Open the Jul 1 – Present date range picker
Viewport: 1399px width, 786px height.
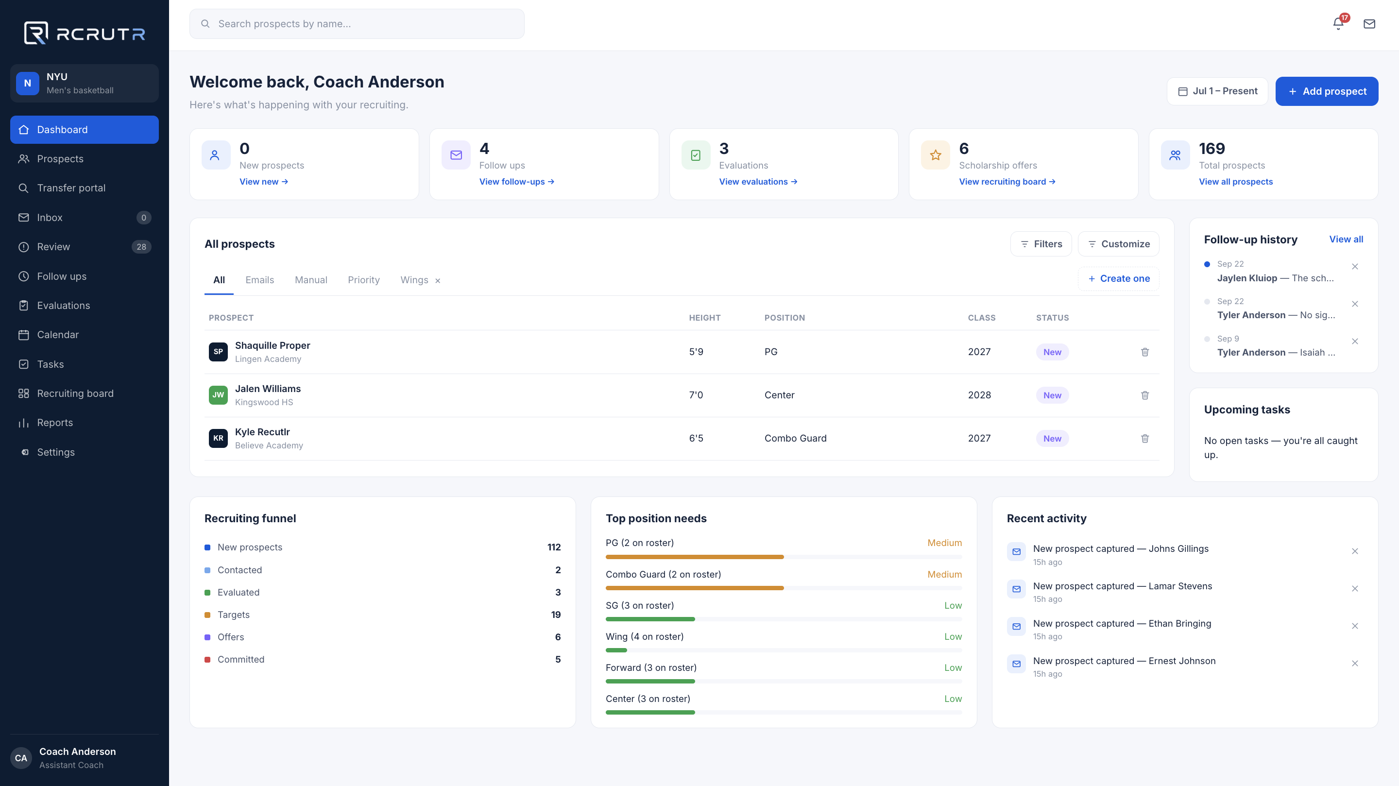[x=1218, y=91]
